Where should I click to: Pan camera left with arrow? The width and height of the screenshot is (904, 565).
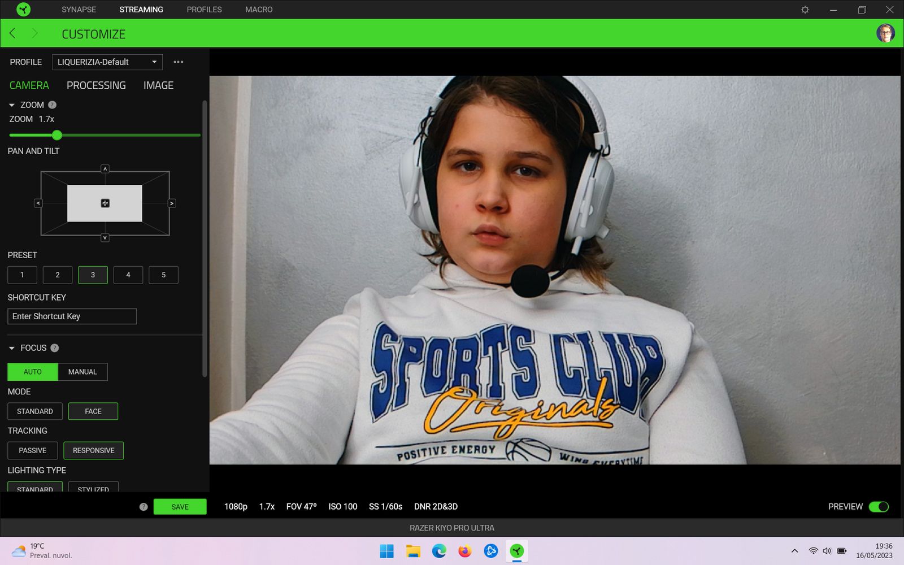click(38, 203)
